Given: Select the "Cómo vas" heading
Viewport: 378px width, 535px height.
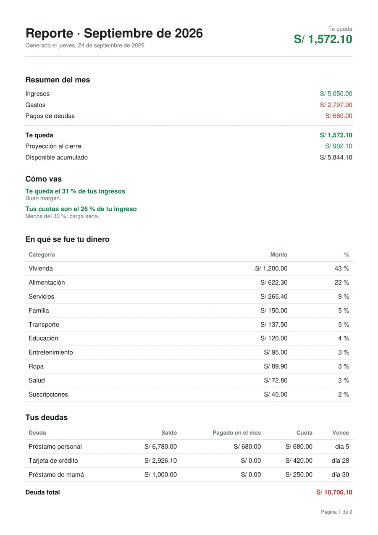Looking at the screenshot, I should (x=44, y=179).
